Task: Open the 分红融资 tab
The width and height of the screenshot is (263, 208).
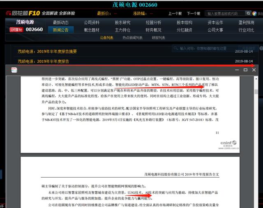Action: pyautogui.click(x=185, y=30)
